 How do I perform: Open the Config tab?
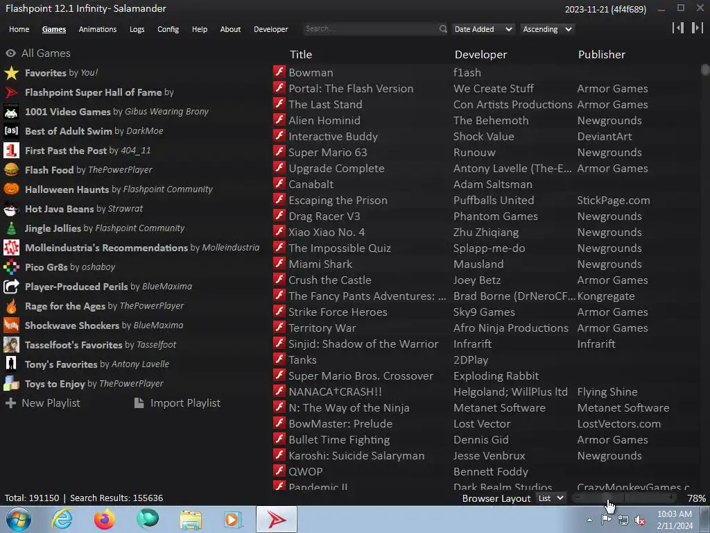[168, 29]
